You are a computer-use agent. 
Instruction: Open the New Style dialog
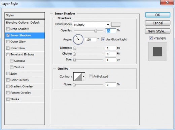pyautogui.click(x=157, y=31)
